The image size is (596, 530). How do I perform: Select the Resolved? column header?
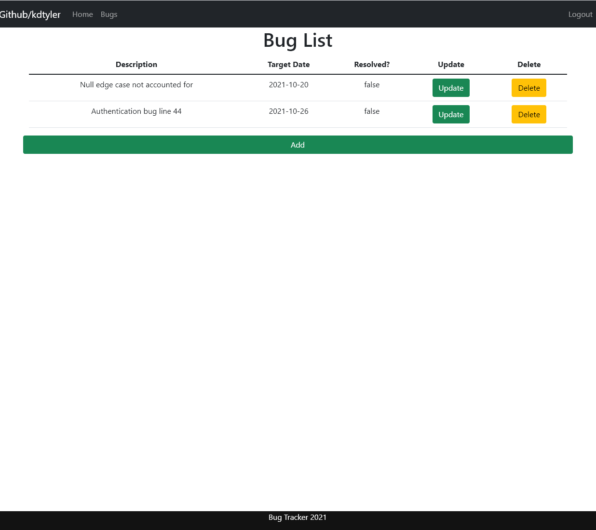point(372,65)
